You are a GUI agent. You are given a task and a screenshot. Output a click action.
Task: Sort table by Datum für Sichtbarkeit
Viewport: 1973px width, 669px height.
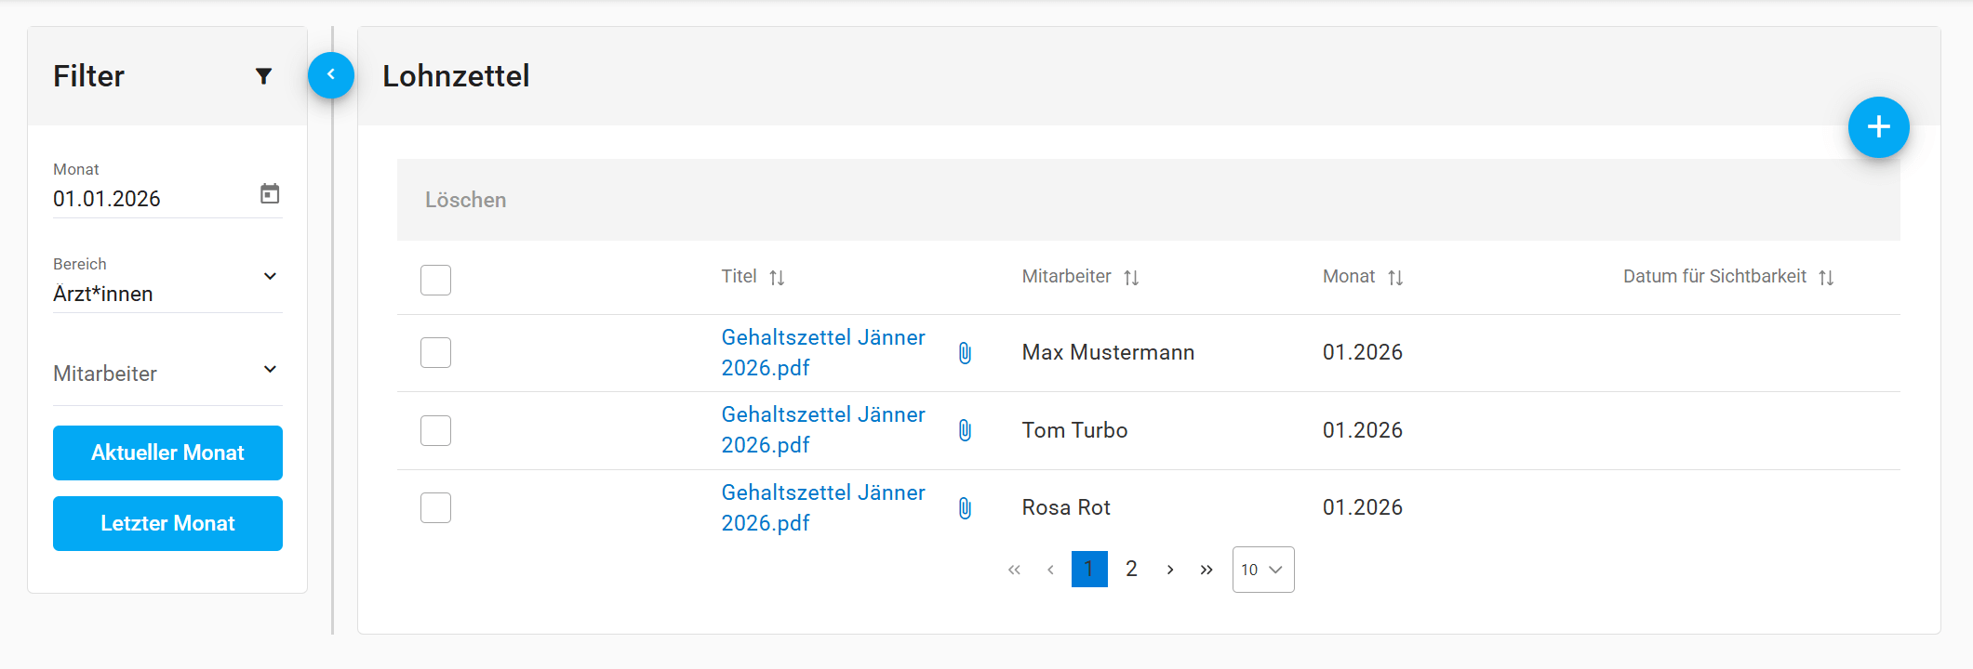(1826, 278)
